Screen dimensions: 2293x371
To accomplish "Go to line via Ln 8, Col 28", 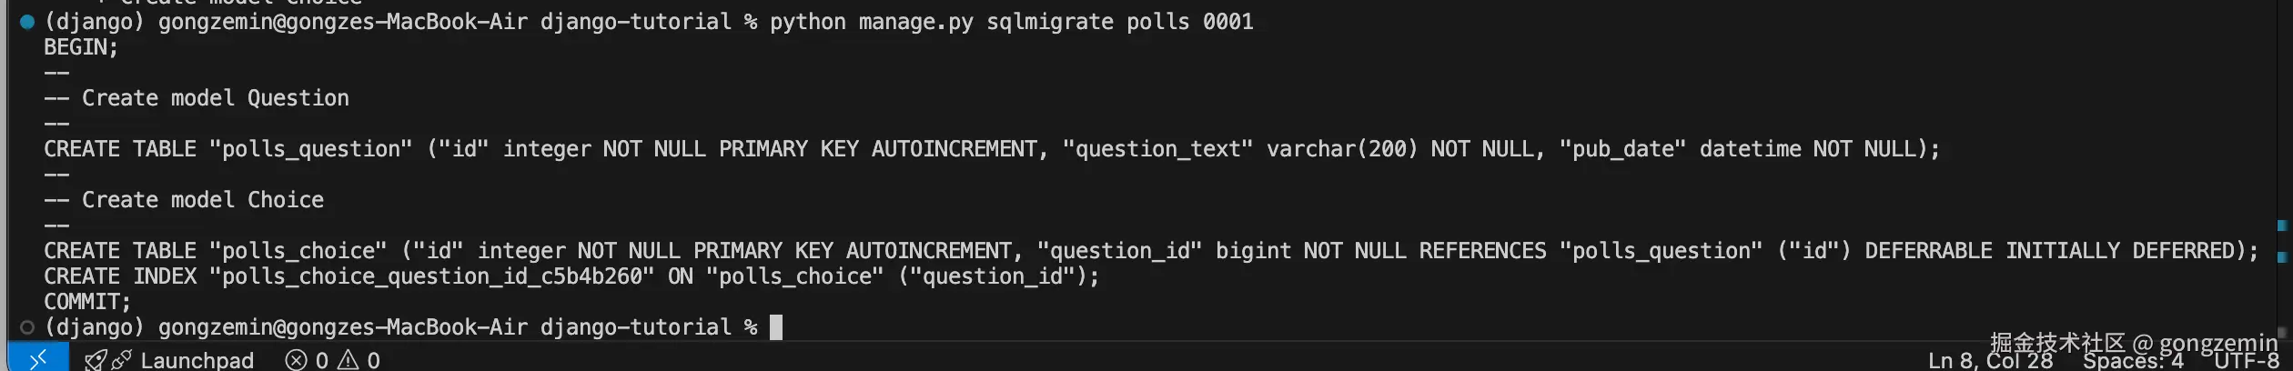I will [1990, 361].
